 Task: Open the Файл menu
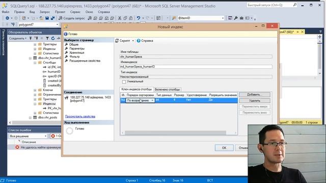6,12
